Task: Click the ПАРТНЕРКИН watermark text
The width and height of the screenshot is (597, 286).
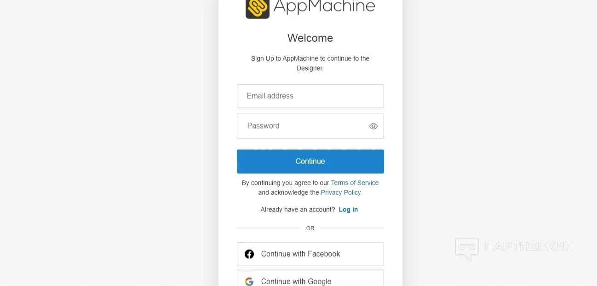Action: pyautogui.click(x=529, y=246)
